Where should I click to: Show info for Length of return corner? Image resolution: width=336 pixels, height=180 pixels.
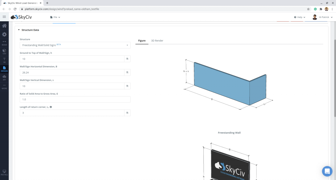51,107
